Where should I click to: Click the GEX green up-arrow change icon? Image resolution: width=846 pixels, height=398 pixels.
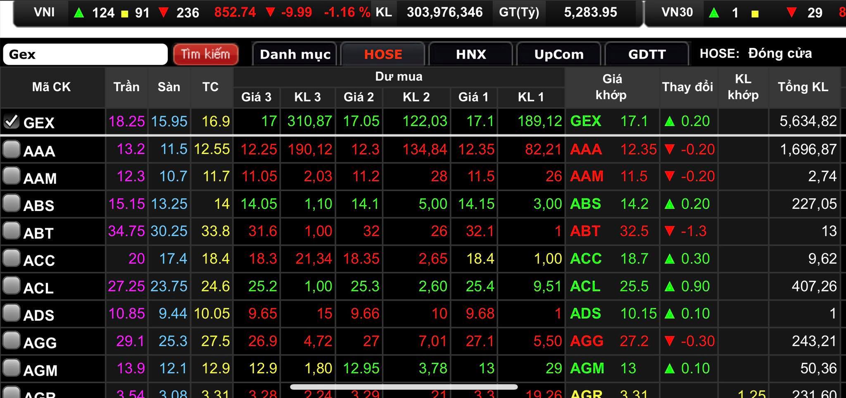point(670,121)
